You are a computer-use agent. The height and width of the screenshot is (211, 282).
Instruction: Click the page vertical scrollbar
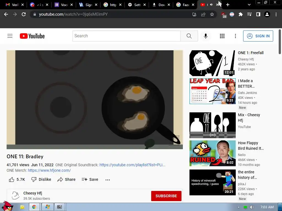[x=280, y=42]
